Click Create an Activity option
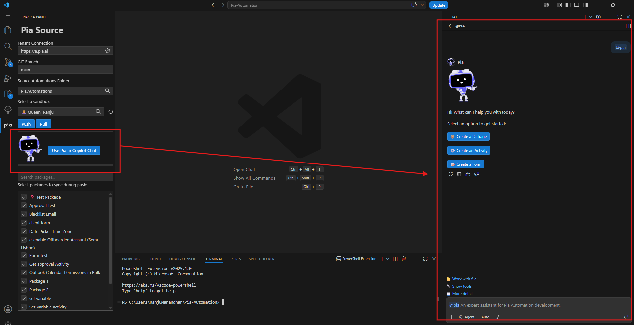Image resolution: width=634 pixels, height=325 pixels. 468,151
